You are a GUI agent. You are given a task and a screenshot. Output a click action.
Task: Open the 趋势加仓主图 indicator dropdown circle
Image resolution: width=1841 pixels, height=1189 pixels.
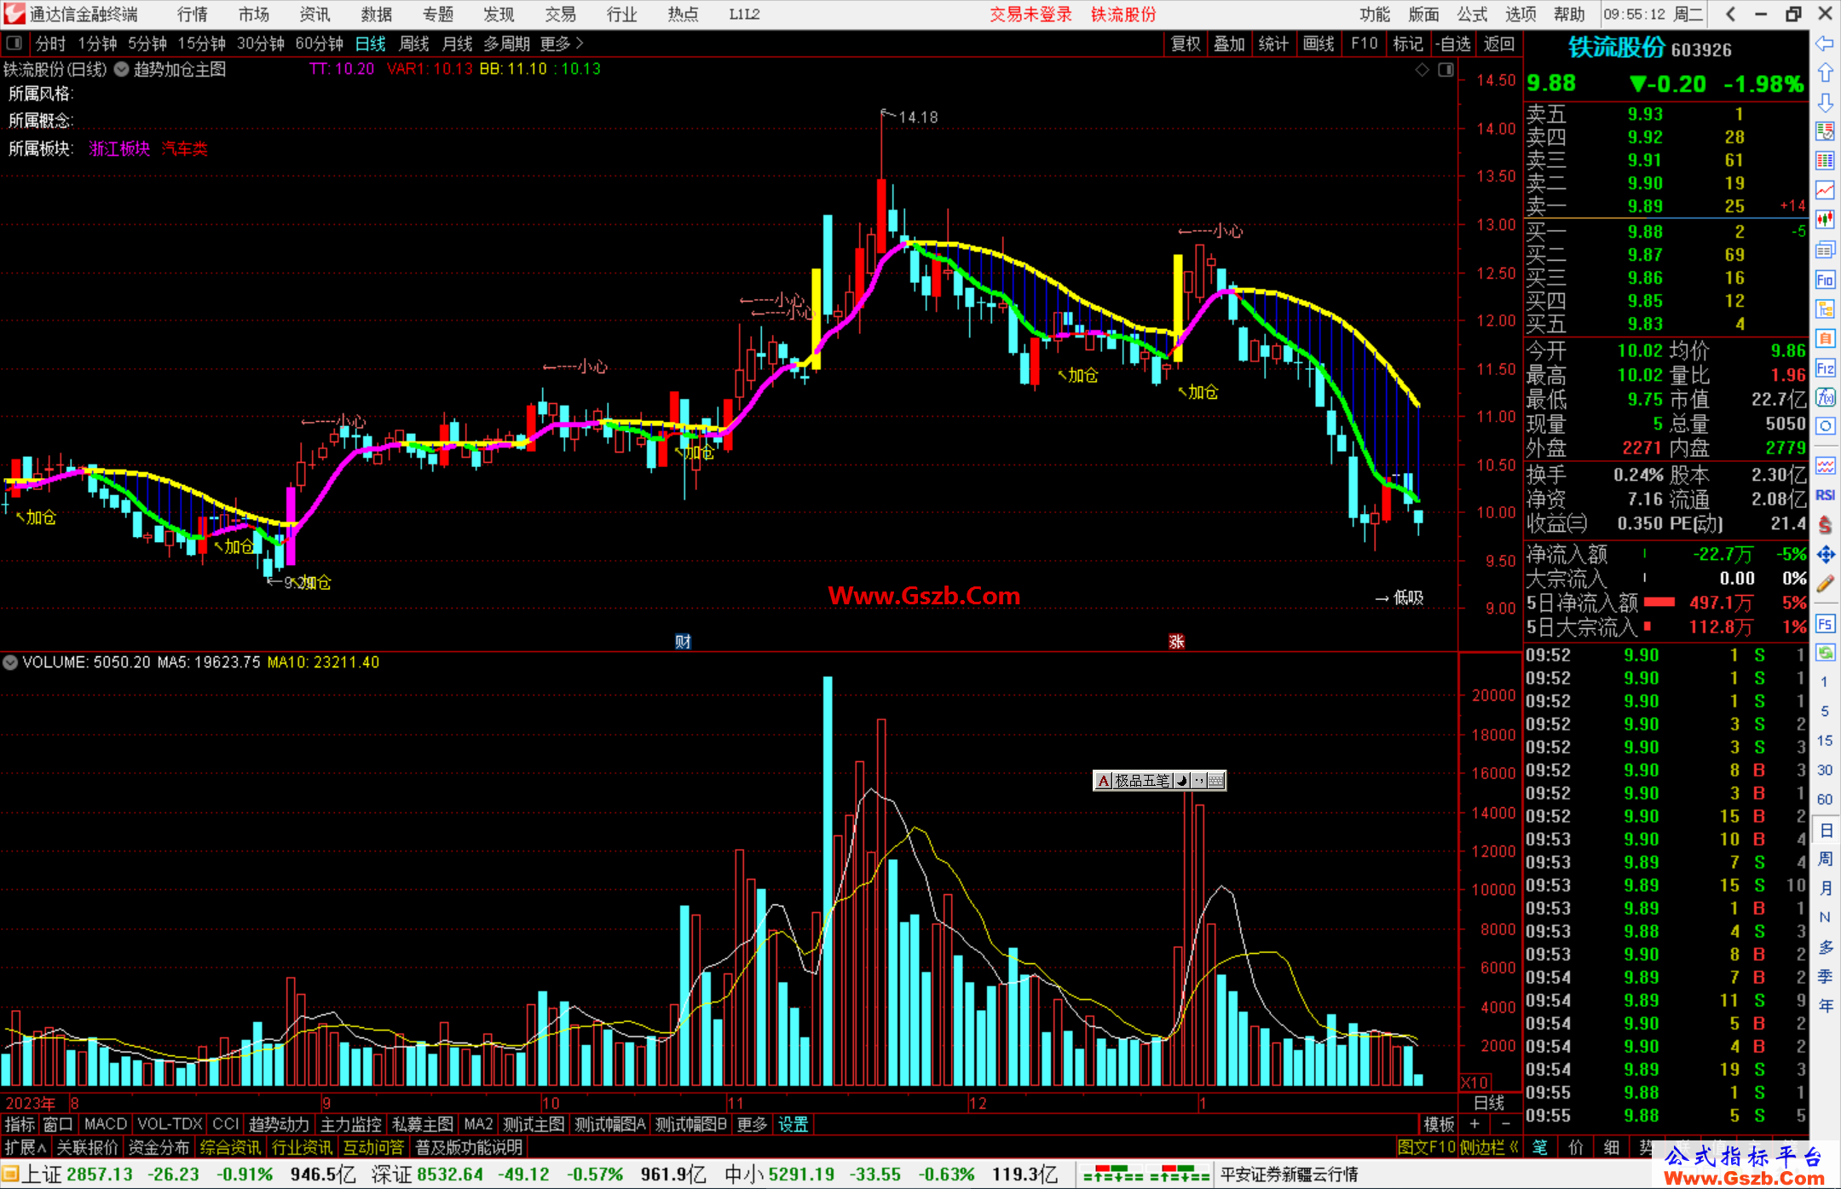pos(121,70)
